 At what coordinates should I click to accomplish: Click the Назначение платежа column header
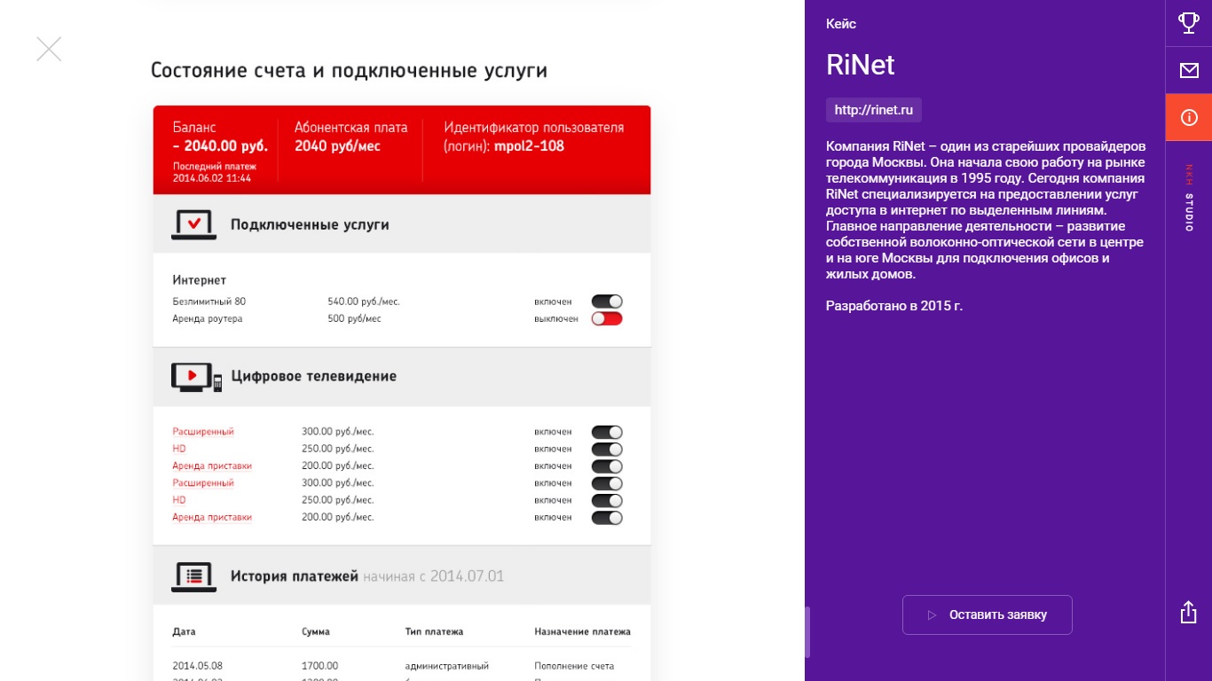582,632
